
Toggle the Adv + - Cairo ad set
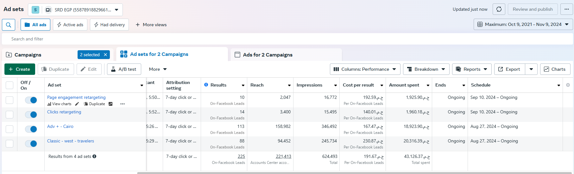[x=31, y=129]
